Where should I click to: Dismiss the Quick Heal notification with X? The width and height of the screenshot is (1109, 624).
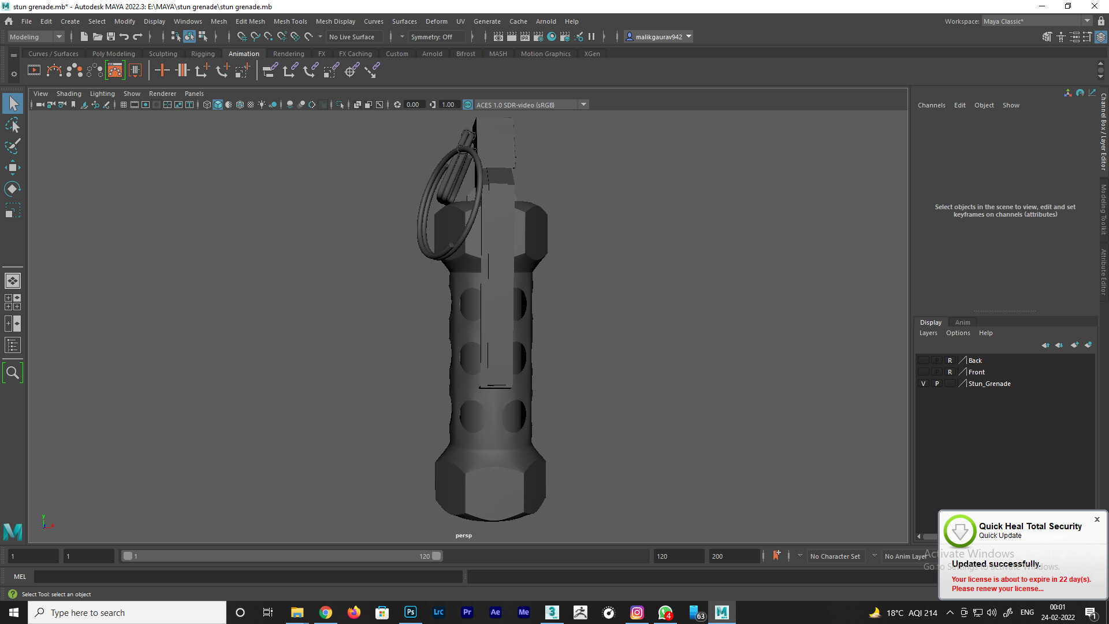pyautogui.click(x=1097, y=519)
